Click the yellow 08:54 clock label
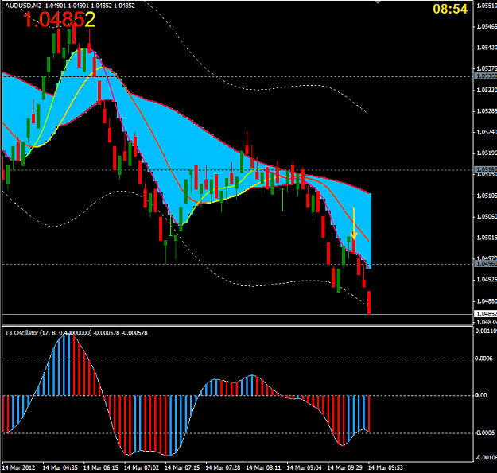The width and height of the screenshot is (497, 473). pyautogui.click(x=450, y=9)
